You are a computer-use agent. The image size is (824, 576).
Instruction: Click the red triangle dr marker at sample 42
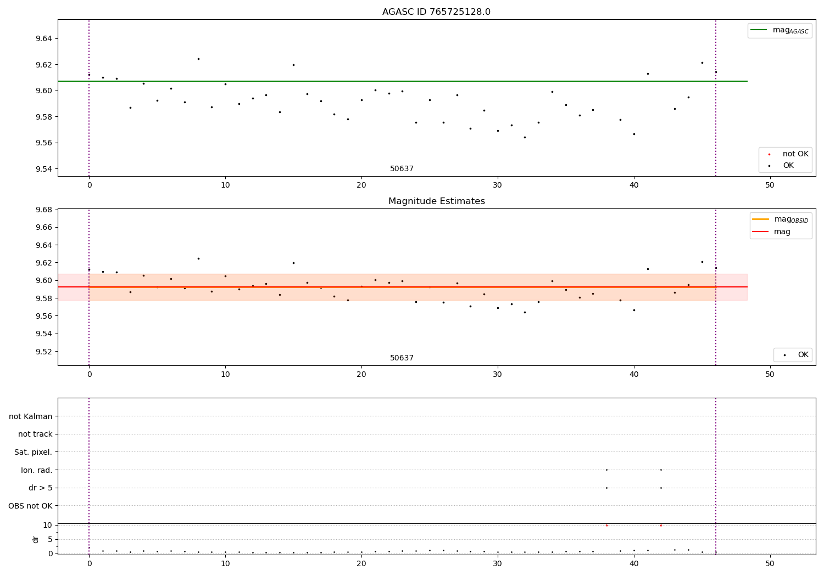coord(661,525)
